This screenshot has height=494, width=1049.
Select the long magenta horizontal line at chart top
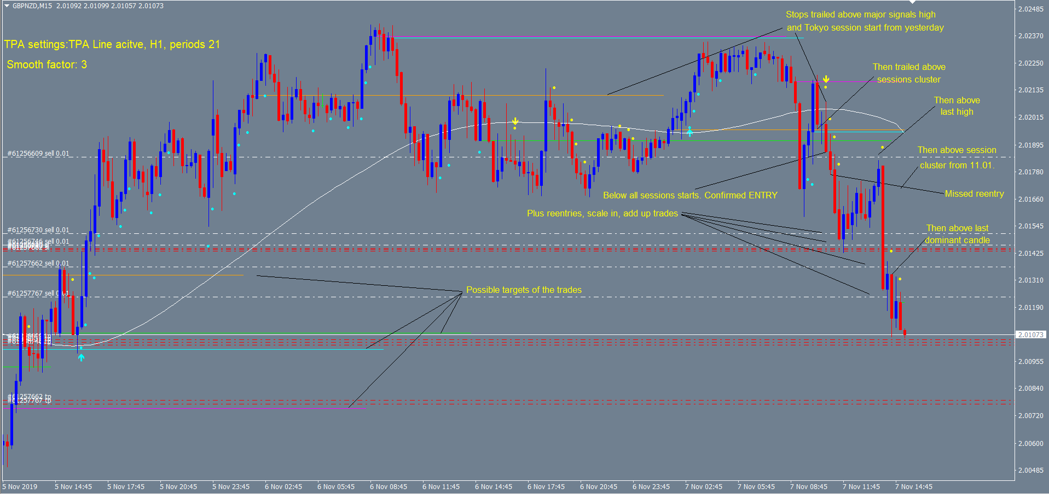(x=586, y=37)
